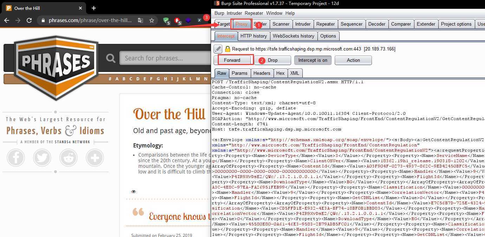Browse phrases starting with A

[117, 79]
